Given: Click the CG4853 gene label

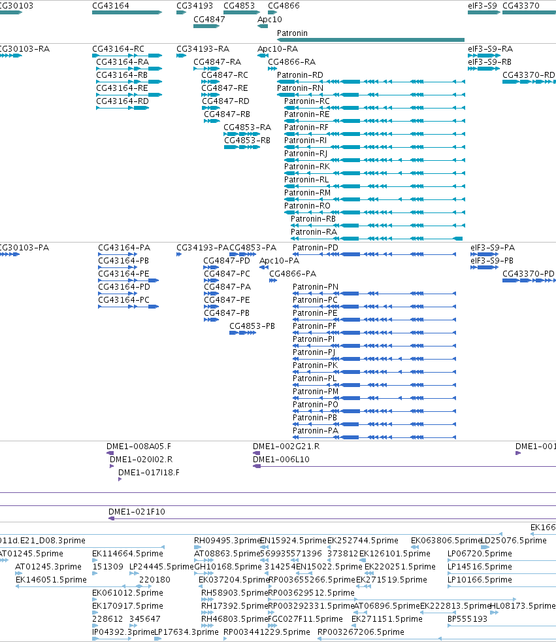Looking at the screenshot, I should point(239,6).
